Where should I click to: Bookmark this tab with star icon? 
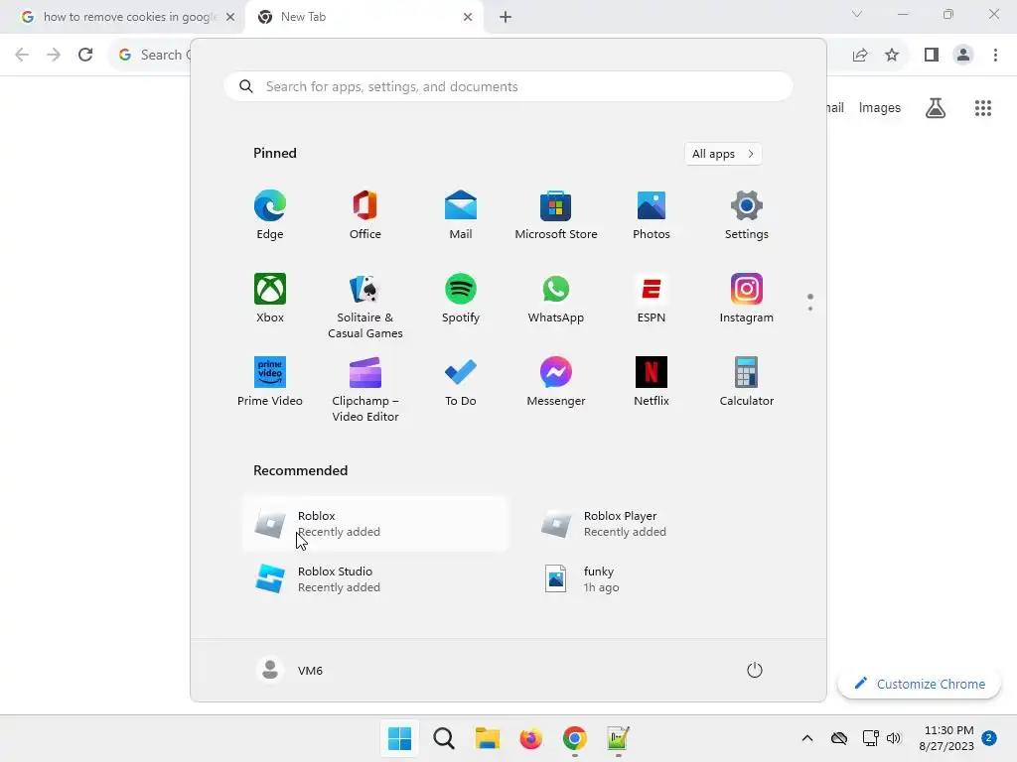(x=892, y=55)
